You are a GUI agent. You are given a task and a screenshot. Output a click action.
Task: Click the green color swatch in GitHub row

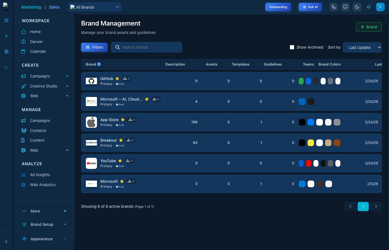pyautogui.click(x=301, y=81)
